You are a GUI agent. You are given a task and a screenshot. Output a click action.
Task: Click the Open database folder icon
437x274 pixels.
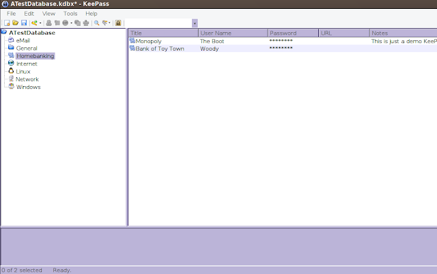(15, 23)
